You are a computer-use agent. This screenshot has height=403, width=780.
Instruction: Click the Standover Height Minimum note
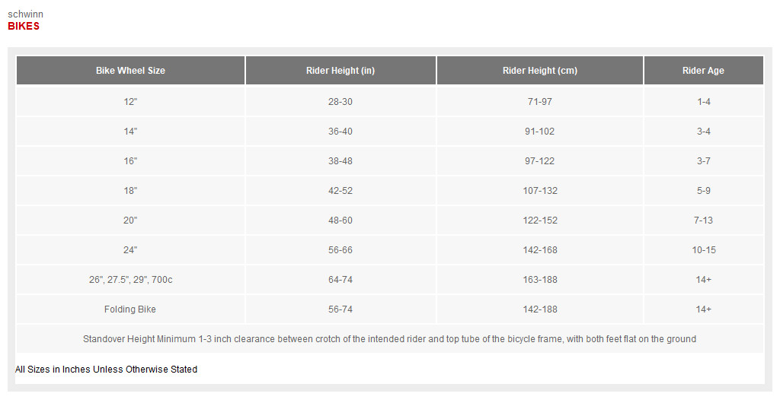point(389,339)
